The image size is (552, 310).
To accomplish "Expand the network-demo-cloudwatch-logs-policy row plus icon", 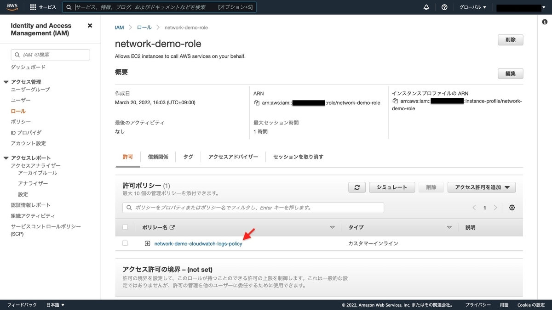I will tap(148, 243).
